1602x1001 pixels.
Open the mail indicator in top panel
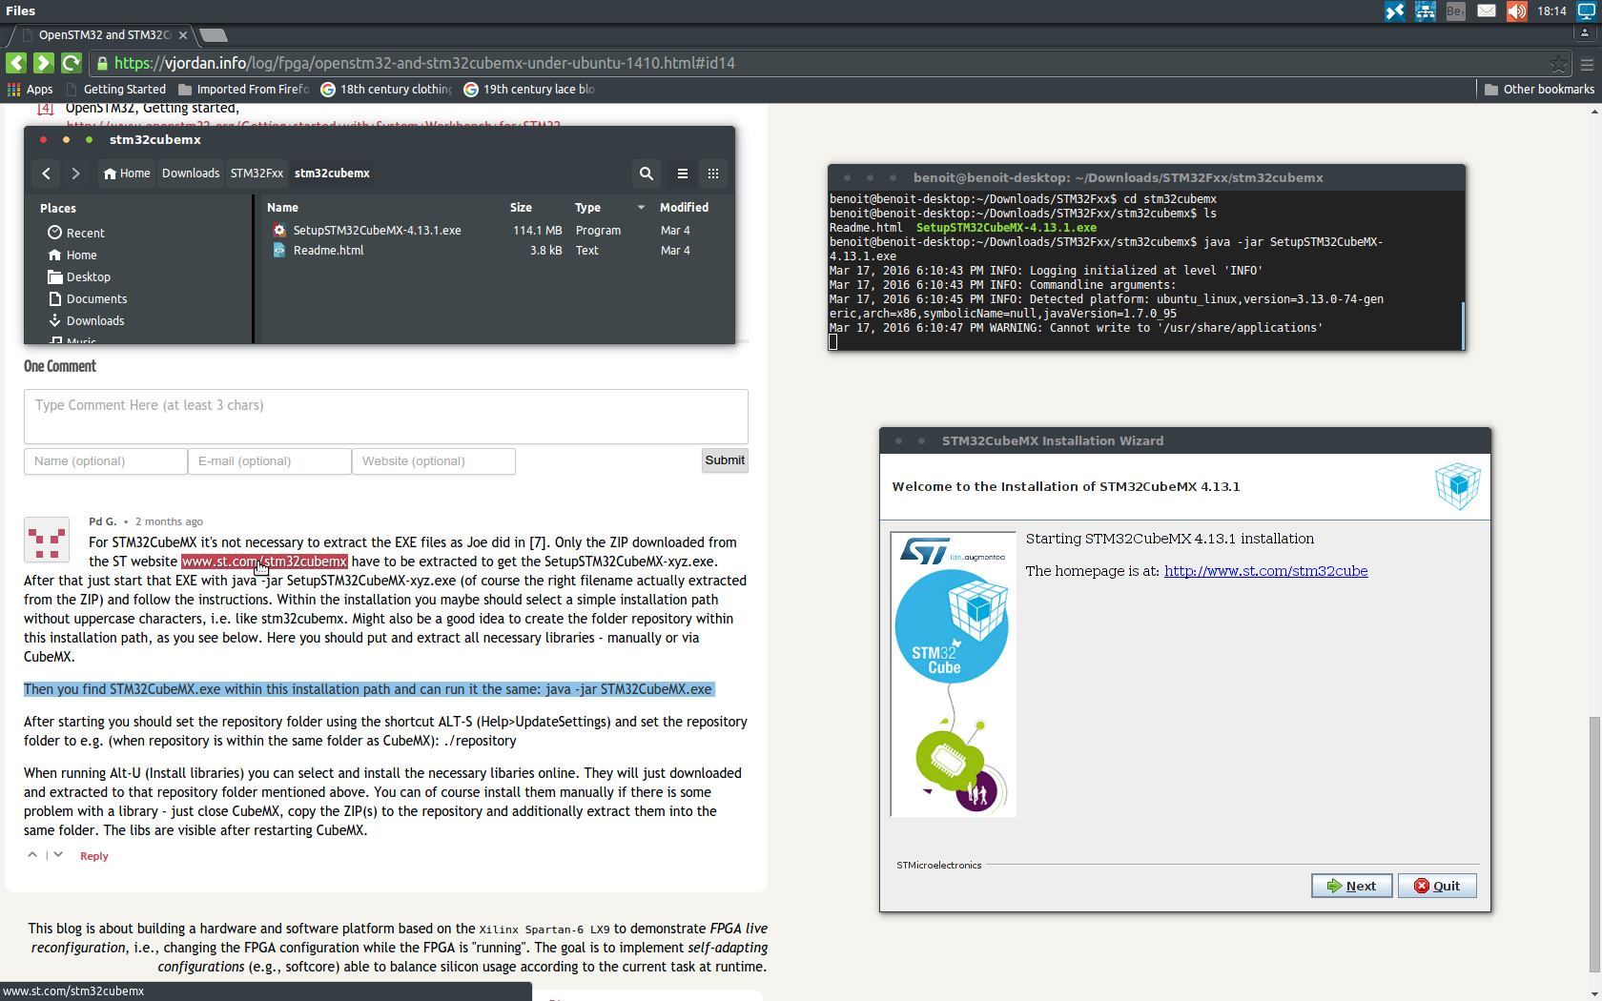coord(1487,11)
